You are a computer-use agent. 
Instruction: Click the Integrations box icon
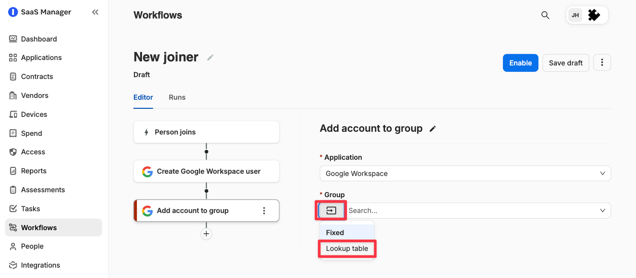[x=13, y=265]
